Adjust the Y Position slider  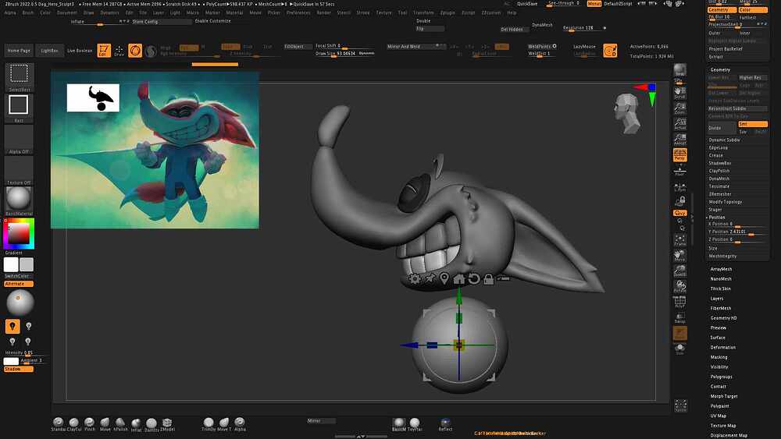tap(738, 232)
